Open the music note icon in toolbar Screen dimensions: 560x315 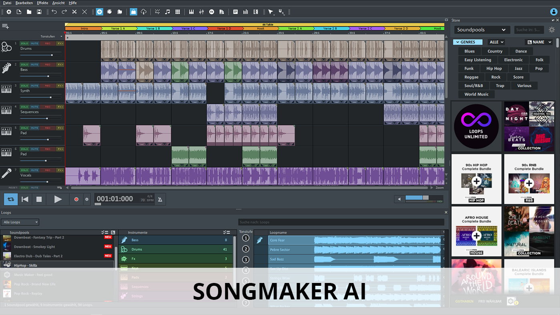coord(167,12)
